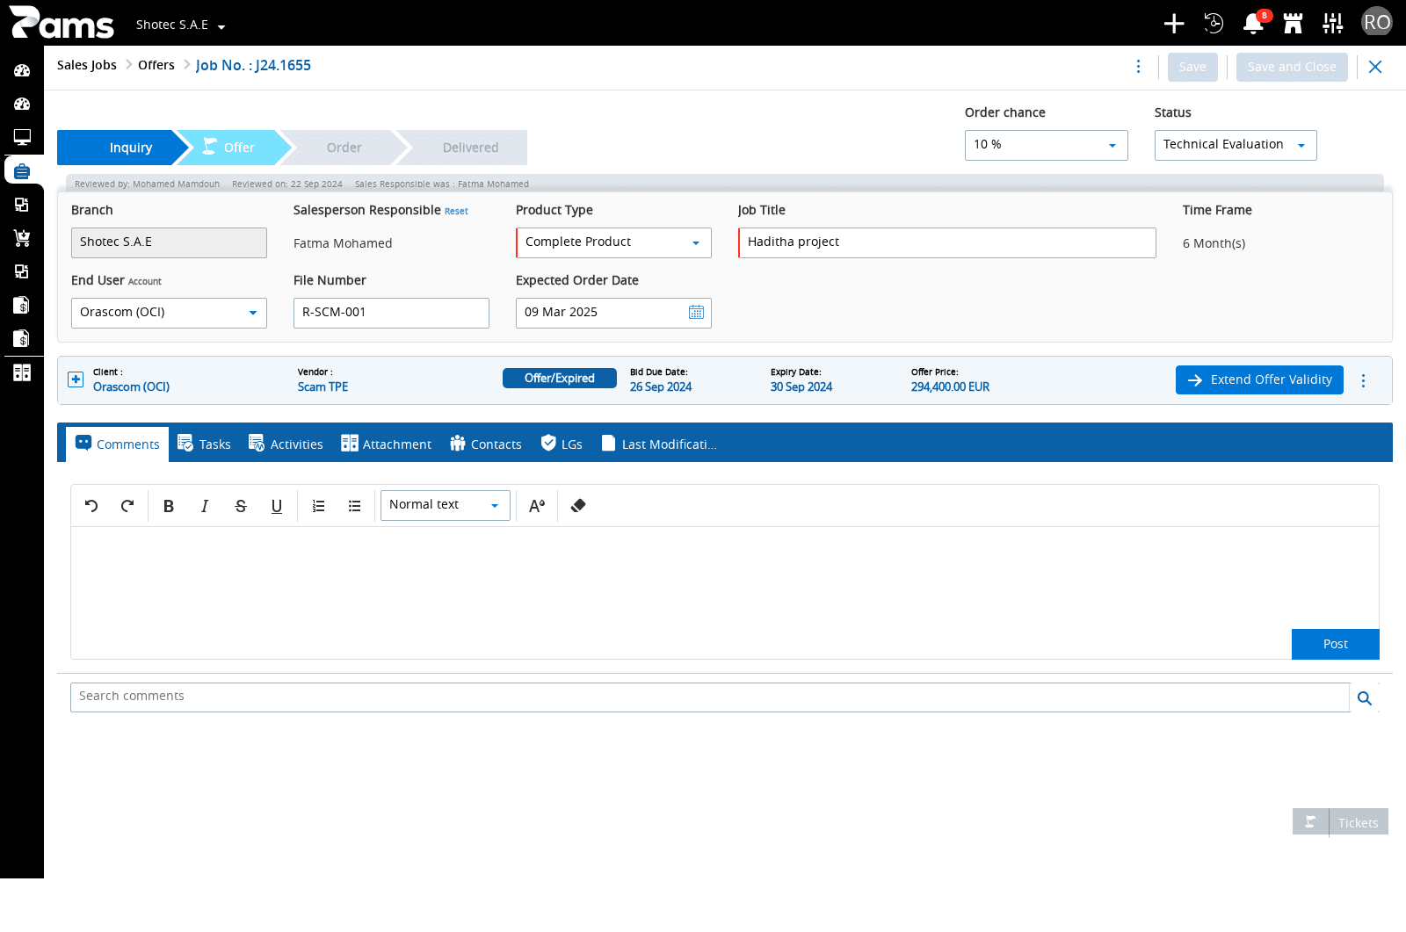Open the upper invoice document sidebar icon
This screenshot has height=932, width=1406.
[x=22, y=305]
